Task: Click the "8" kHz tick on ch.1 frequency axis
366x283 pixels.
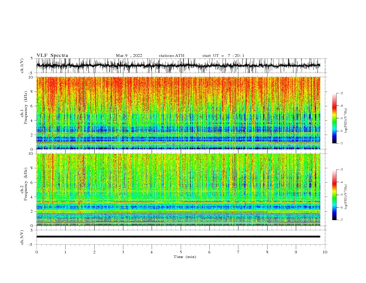Action: tap(32, 92)
